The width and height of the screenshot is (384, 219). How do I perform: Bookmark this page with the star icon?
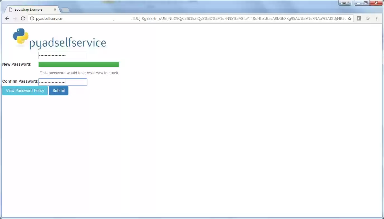coord(349,18)
